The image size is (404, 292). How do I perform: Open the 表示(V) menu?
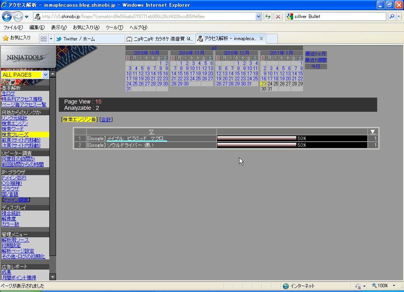pyautogui.click(x=59, y=28)
